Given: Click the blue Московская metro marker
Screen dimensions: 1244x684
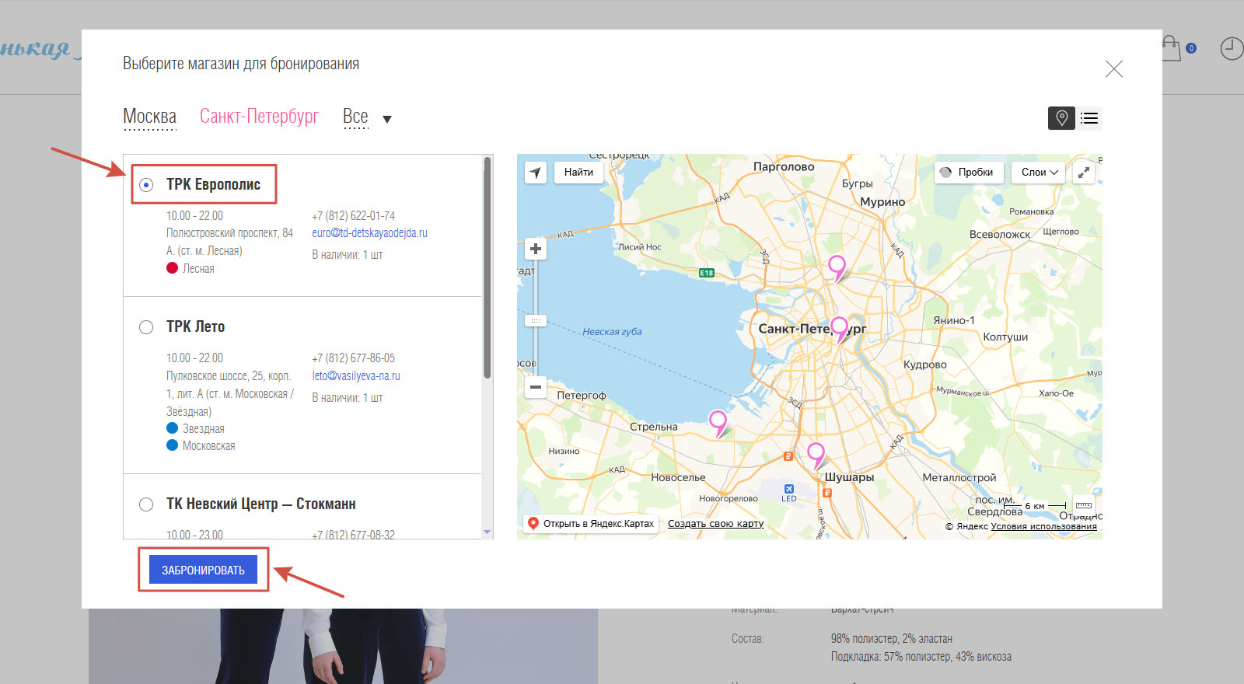Looking at the screenshot, I should 173,445.
